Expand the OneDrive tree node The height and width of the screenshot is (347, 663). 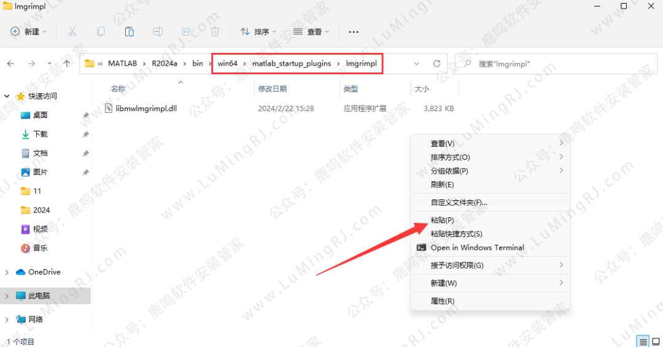(7, 272)
